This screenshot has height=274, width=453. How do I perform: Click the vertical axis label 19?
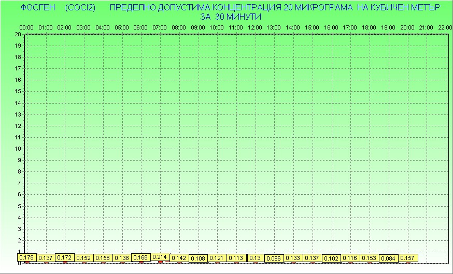point(18,46)
